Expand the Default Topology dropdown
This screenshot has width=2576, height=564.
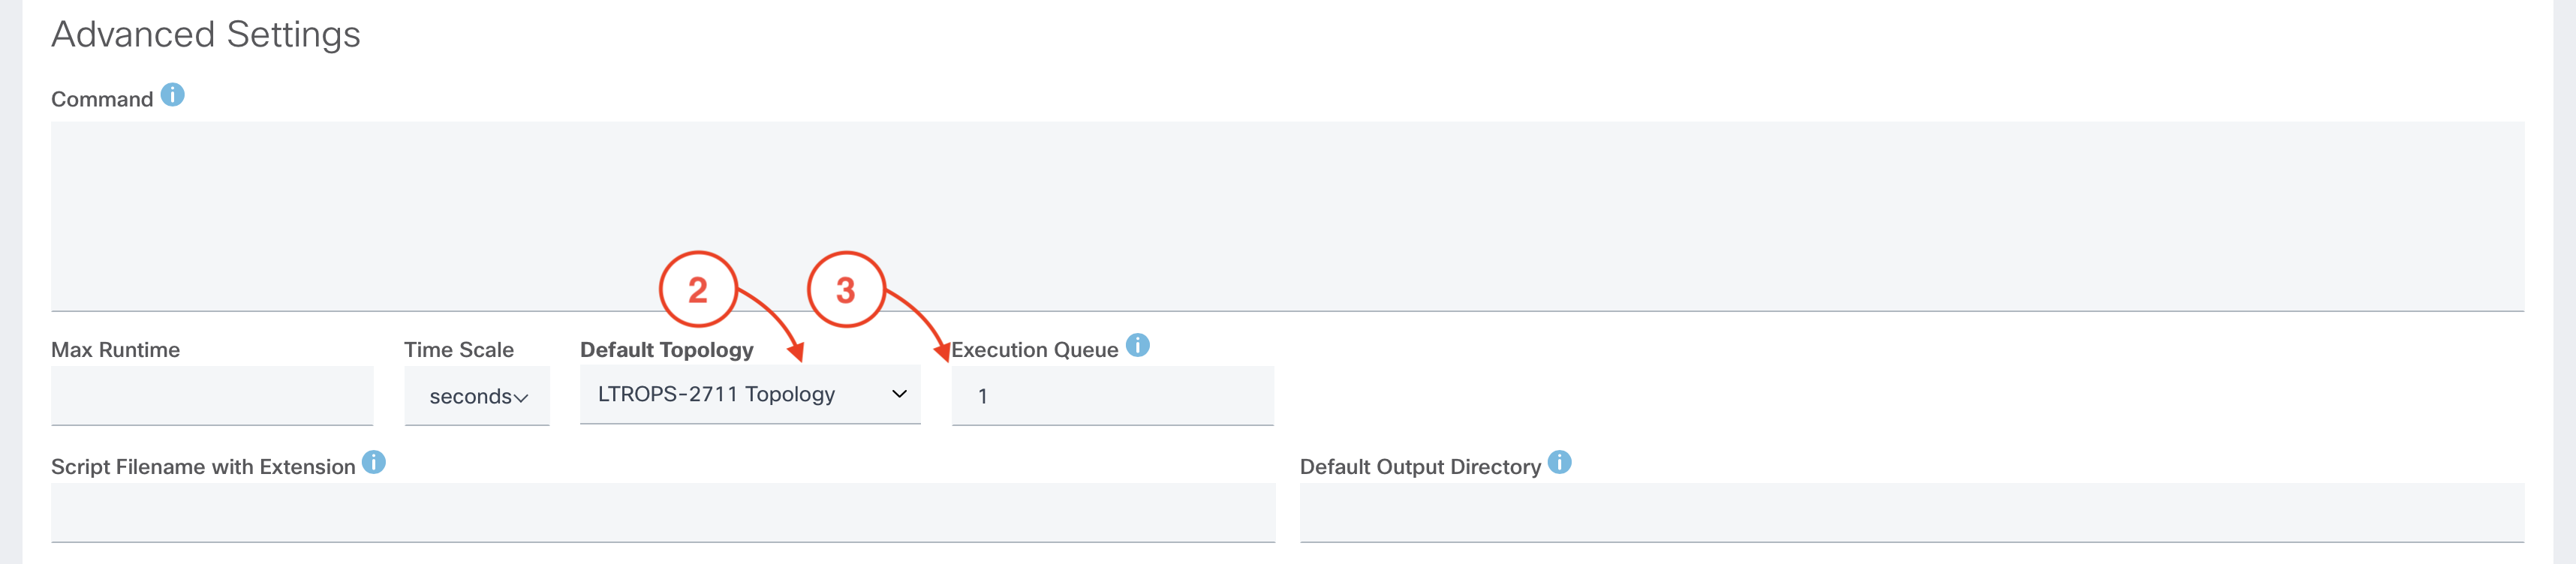coord(750,394)
